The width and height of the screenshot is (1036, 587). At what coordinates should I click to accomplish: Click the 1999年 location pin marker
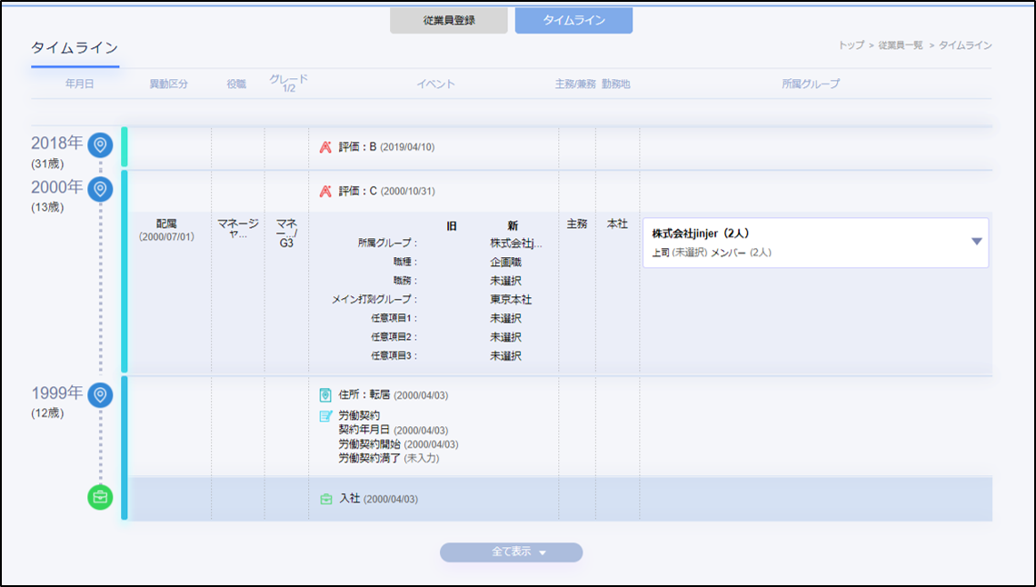[100, 394]
